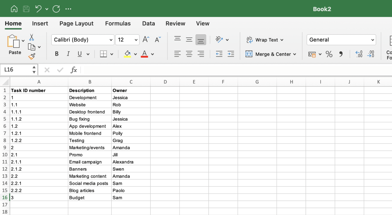392x215 pixels.
Task: Click the Copy icon
Action: pyautogui.click(x=32, y=47)
